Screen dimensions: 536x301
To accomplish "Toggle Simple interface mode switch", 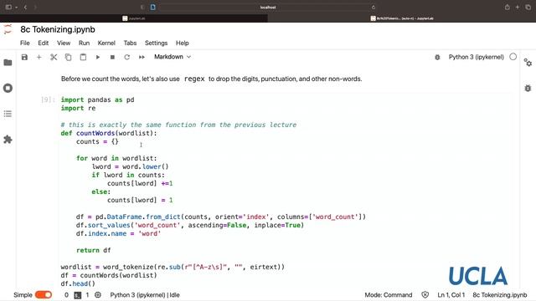I will pyautogui.click(x=44, y=295).
